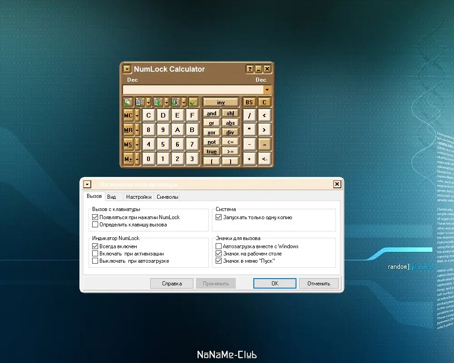This screenshot has width=454, height=363.
Task: Enable 'Определить клавишу вызова' checkbox
Action: (x=95, y=224)
